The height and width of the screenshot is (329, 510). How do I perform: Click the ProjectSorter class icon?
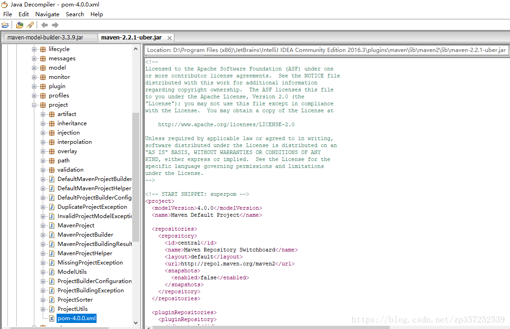tap(52, 300)
